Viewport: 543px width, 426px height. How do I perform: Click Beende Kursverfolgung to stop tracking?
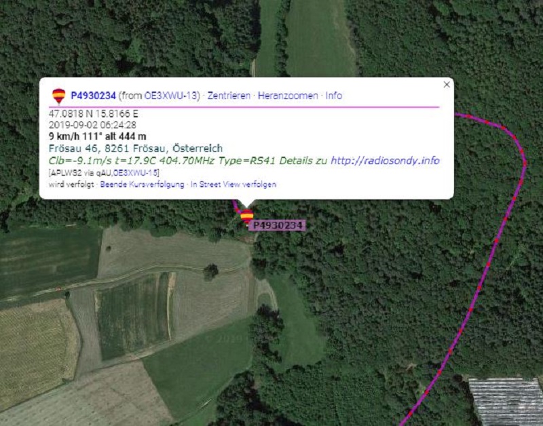[x=142, y=185]
